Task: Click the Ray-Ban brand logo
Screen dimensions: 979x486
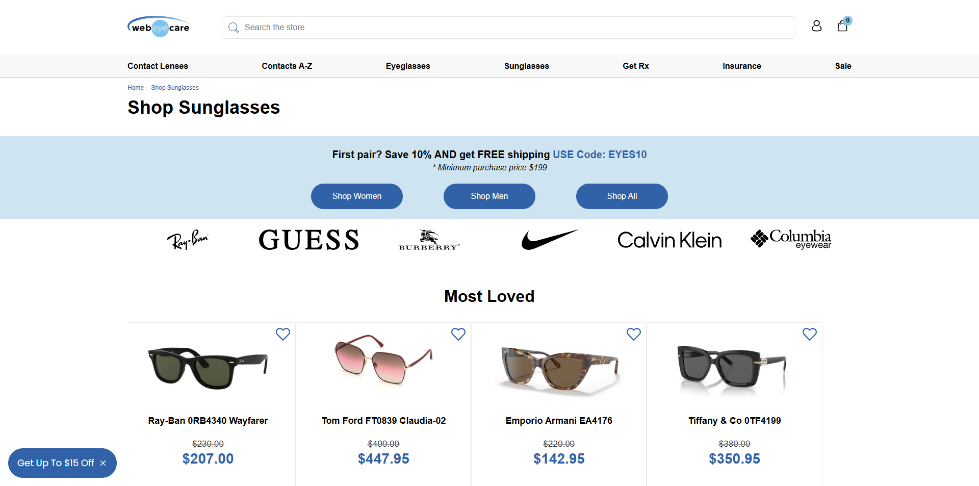Action: pyautogui.click(x=188, y=240)
